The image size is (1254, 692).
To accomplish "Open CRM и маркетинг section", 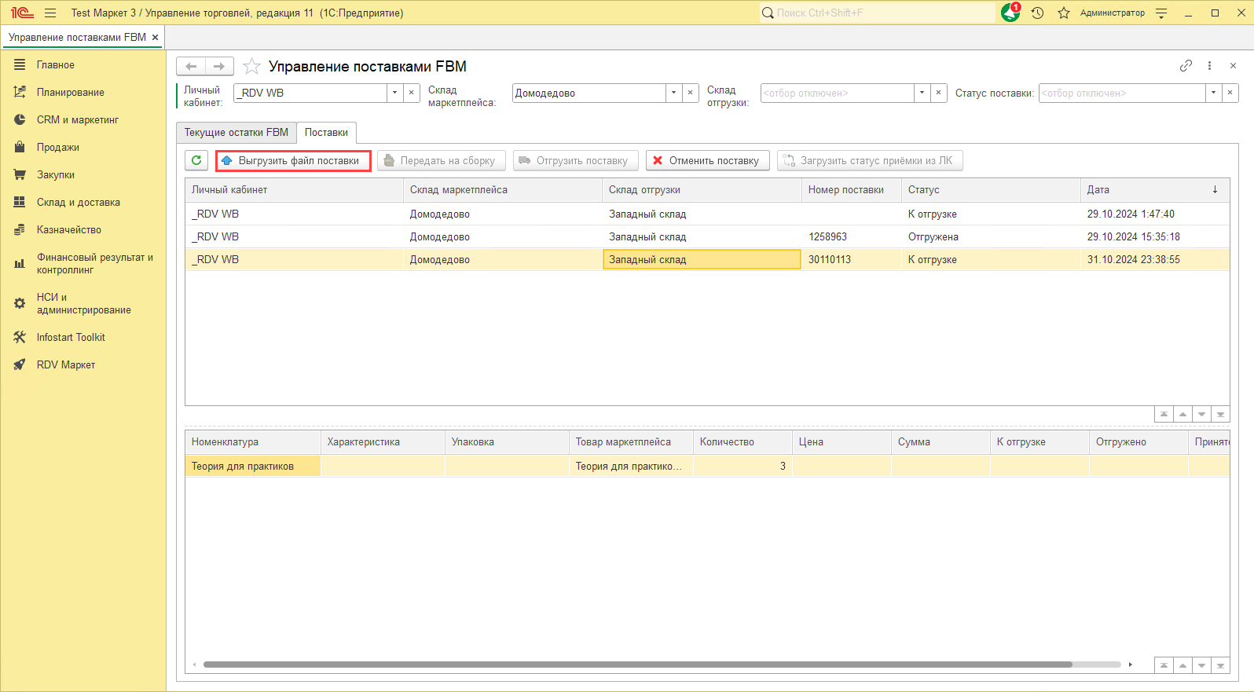I will pyautogui.click(x=78, y=120).
